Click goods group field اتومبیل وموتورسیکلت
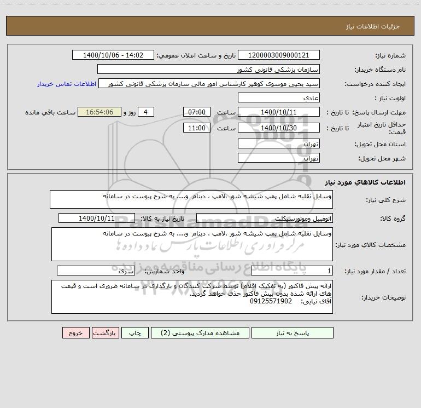 (265, 218)
